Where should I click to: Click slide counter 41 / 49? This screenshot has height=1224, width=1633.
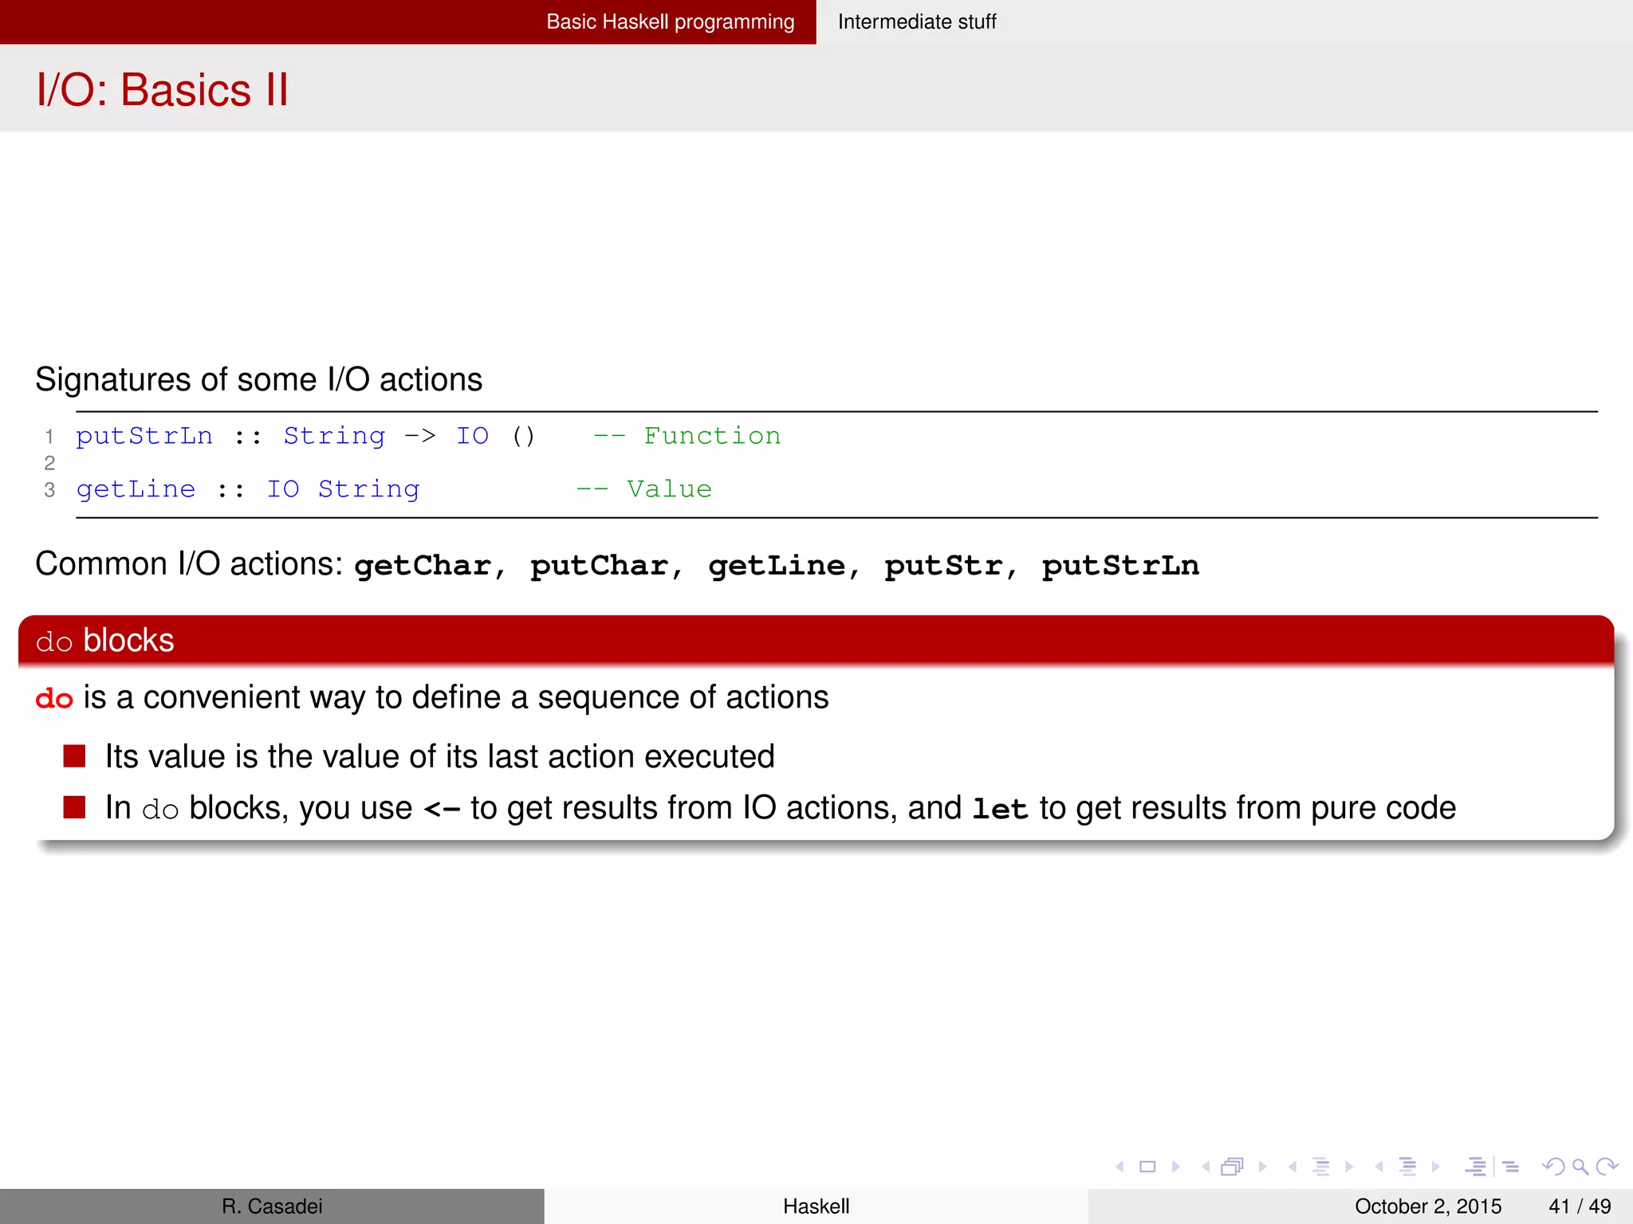(1580, 1206)
